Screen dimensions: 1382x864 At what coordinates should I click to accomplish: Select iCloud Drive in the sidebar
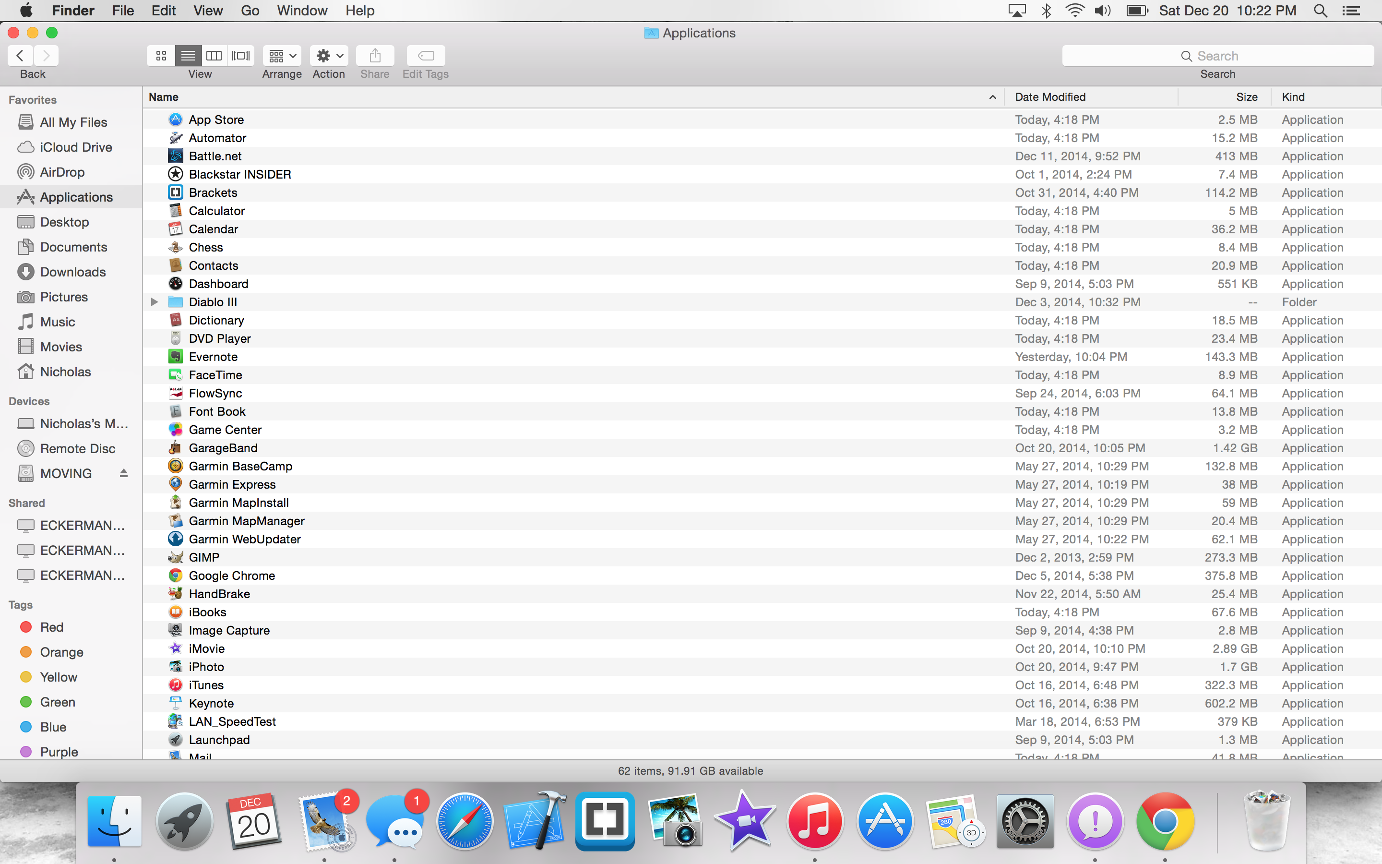71,147
